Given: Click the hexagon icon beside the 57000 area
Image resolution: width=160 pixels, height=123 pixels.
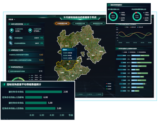Looking at the screenshot, I should pyautogui.click(x=30, y=30).
